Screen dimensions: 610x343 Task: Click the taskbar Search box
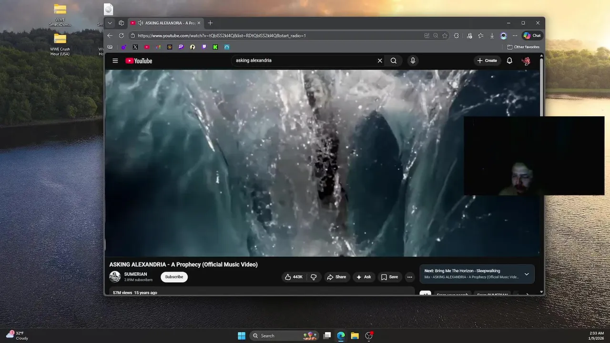click(x=284, y=336)
